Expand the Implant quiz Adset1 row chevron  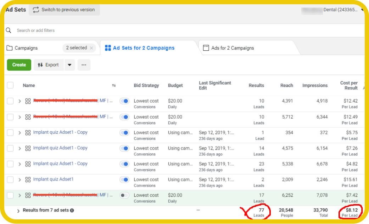point(20,180)
